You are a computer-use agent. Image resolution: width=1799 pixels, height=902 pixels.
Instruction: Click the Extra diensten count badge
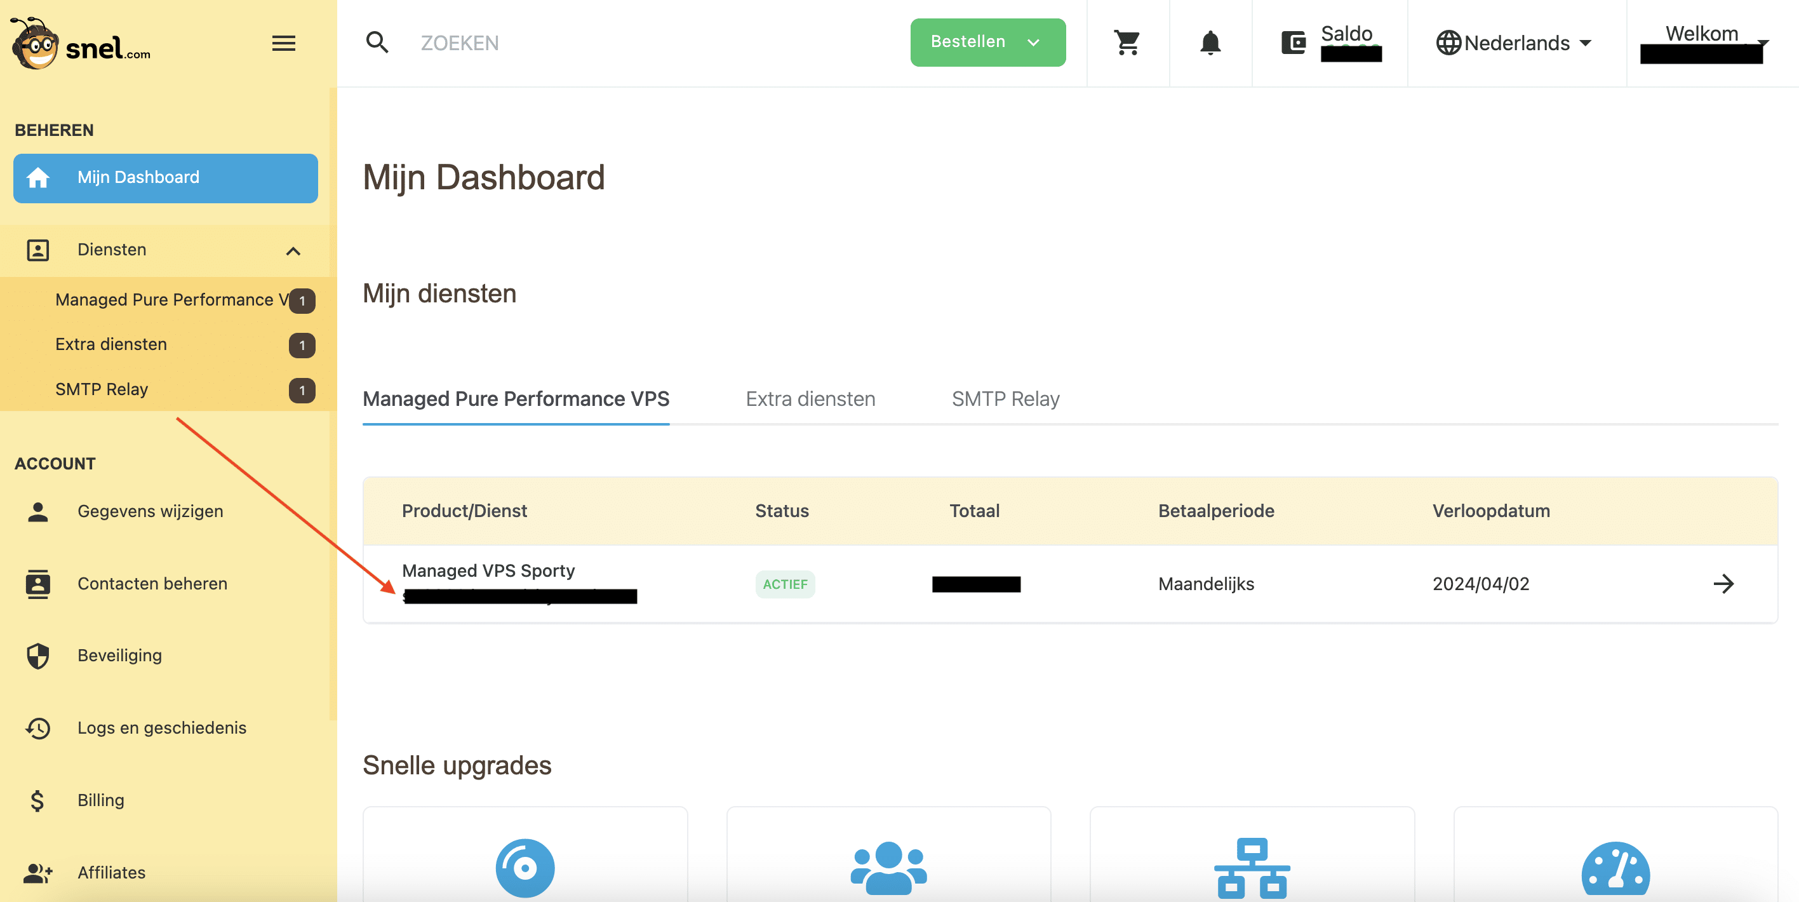[x=302, y=345]
